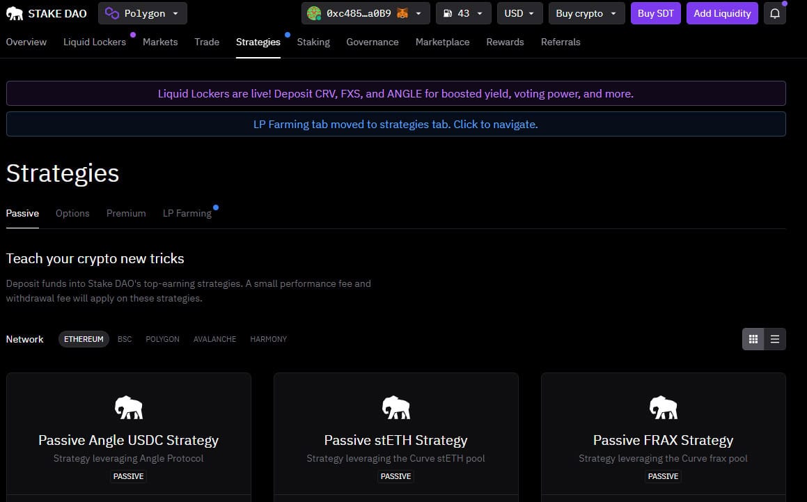Expand the USD currency dropdown
The height and width of the screenshot is (502, 807).
(x=519, y=13)
